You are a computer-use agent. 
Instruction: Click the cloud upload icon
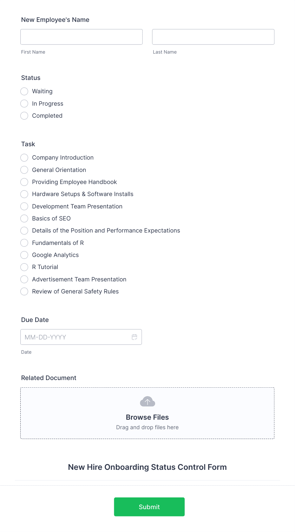[147, 402]
